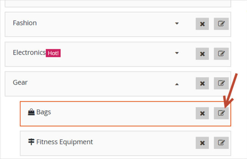Select the Gear menu label
This screenshot has width=247, height=159.
click(20, 83)
